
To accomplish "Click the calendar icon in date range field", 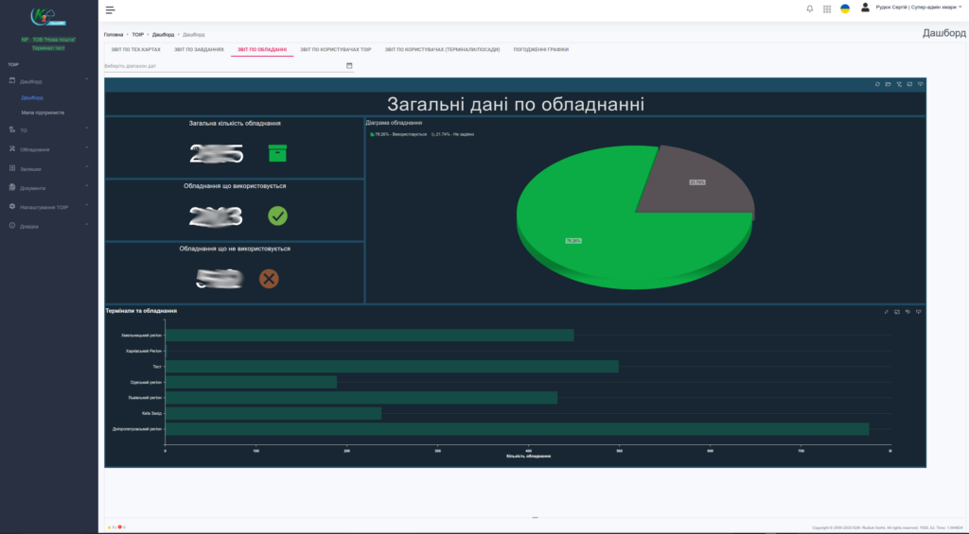I will 349,66.
